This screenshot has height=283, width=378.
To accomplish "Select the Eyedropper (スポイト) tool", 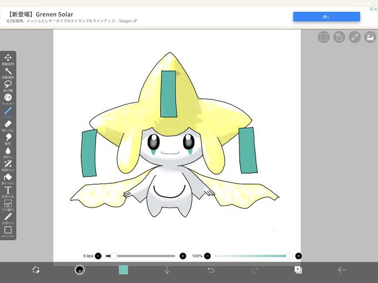I will point(8,219).
